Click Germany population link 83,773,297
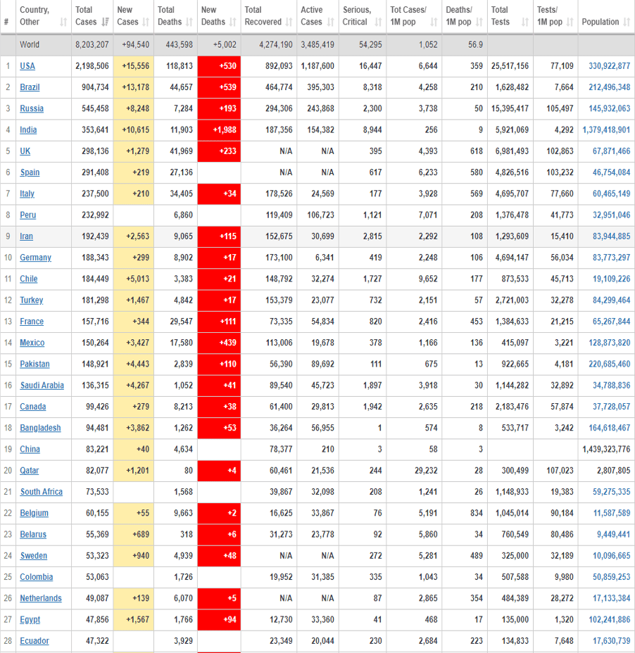Screen dimensions: 635x653 (611, 258)
